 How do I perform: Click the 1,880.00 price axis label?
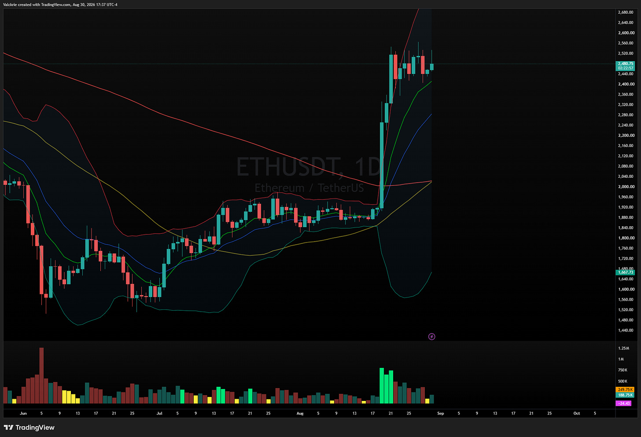[x=626, y=217]
